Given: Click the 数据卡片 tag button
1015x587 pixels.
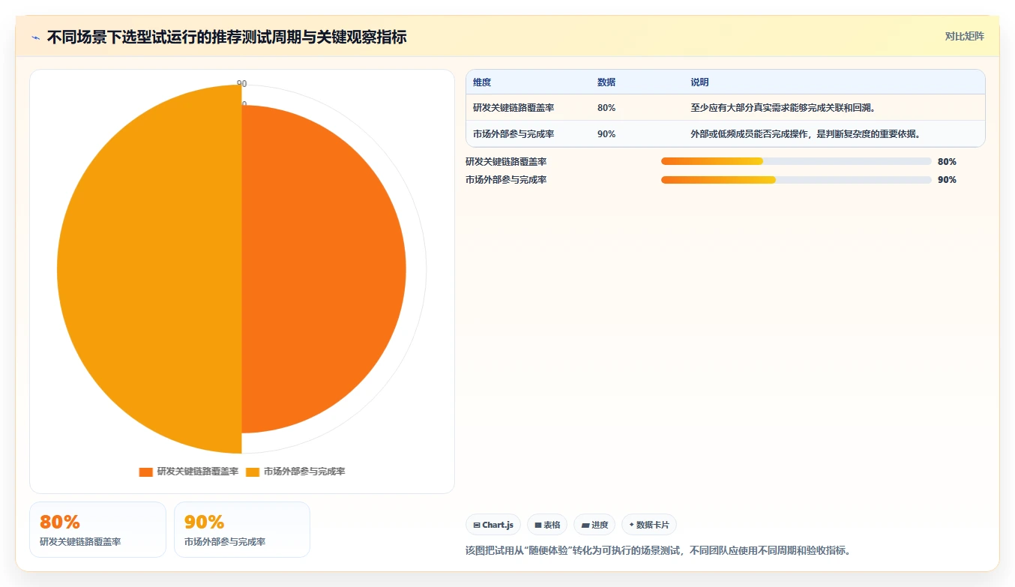Looking at the screenshot, I should (x=649, y=525).
